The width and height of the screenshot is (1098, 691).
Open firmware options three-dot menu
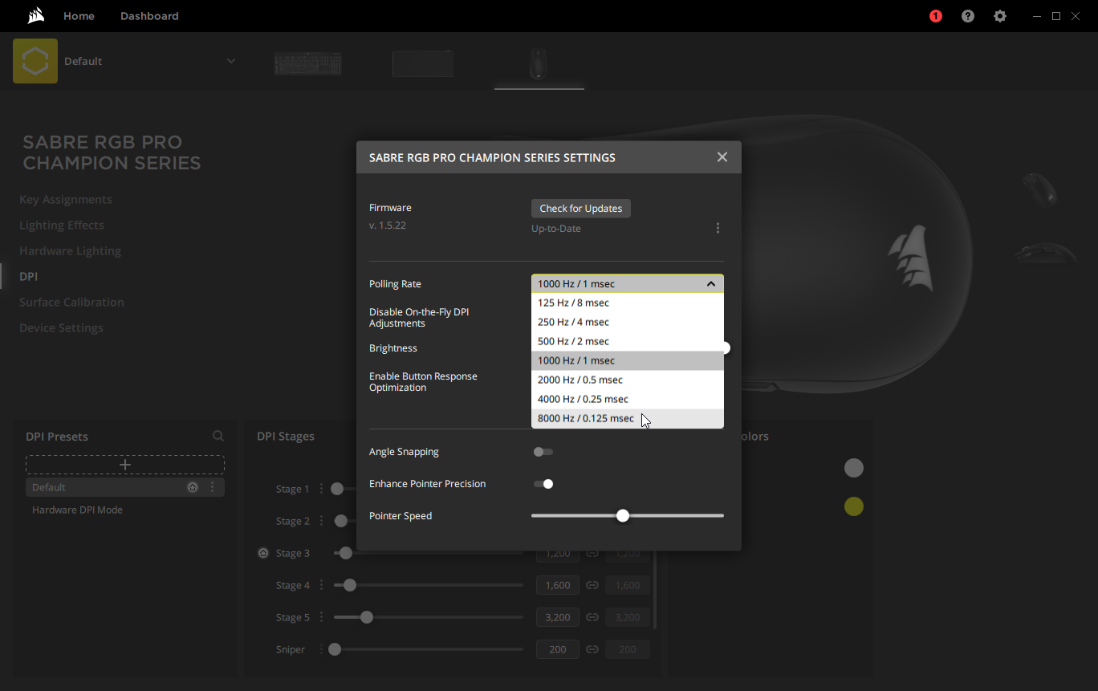[718, 229]
